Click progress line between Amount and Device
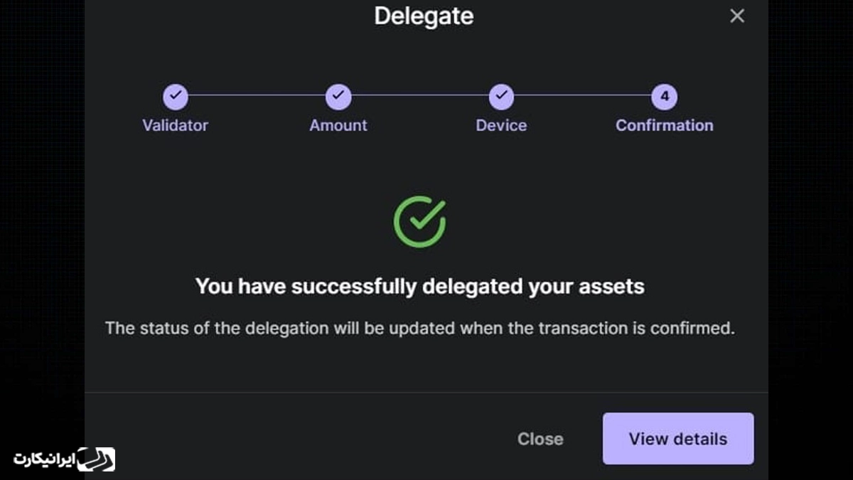Image resolution: width=853 pixels, height=480 pixels. 419,95
